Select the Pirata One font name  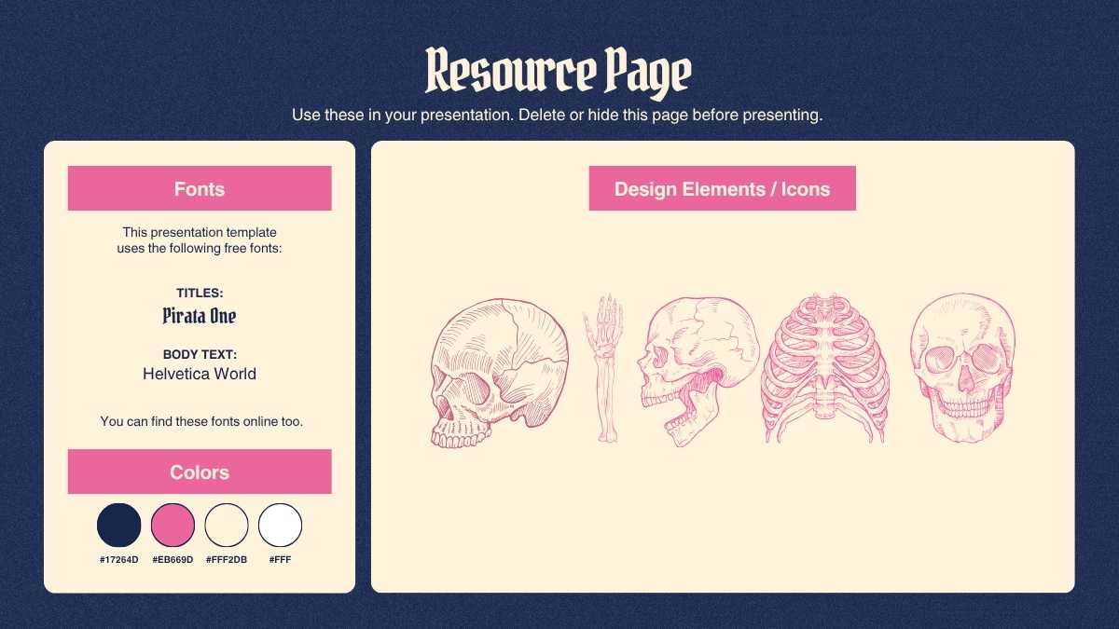200,316
